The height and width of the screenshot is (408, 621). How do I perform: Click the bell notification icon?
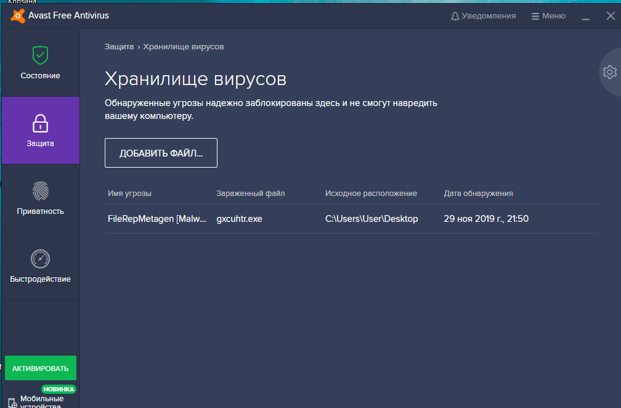point(455,16)
